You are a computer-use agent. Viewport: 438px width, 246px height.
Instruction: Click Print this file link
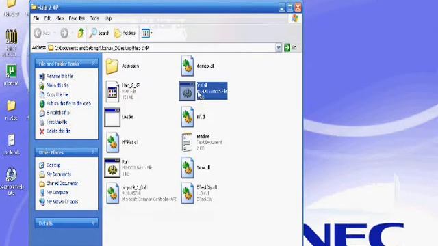point(57,122)
